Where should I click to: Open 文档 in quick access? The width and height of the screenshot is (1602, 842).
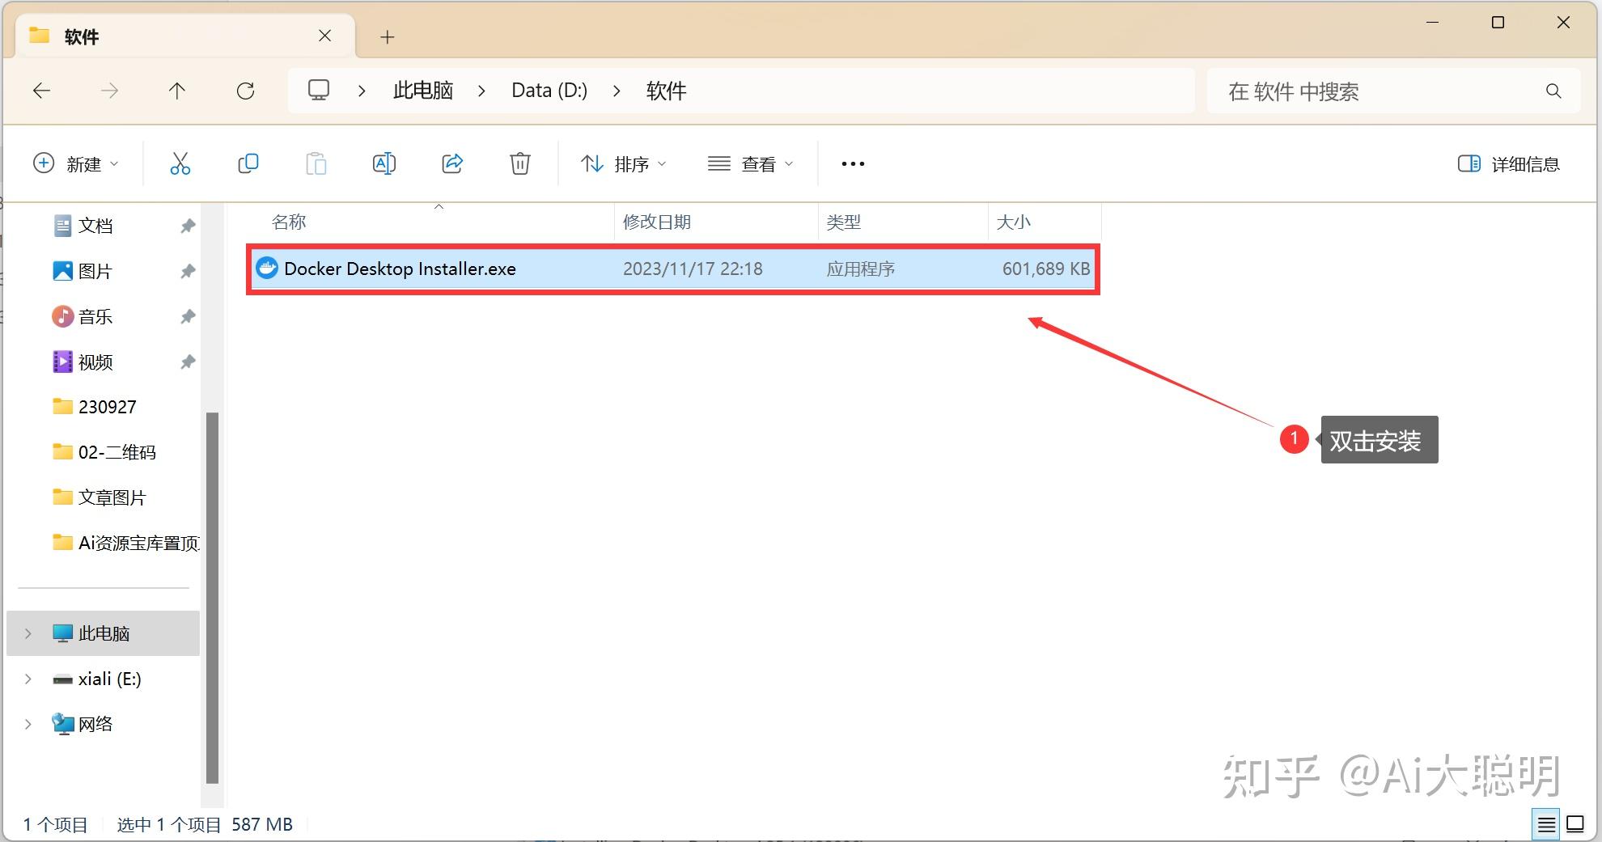click(x=95, y=226)
